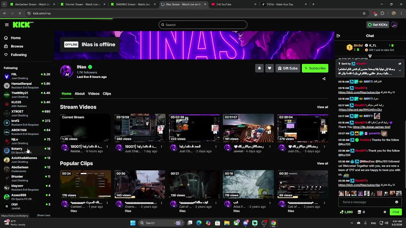The height and width of the screenshot is (228, 406).
Task: Open the Current Stream video thumbnail
Action: pyautogui.click(x=85, y=128)
